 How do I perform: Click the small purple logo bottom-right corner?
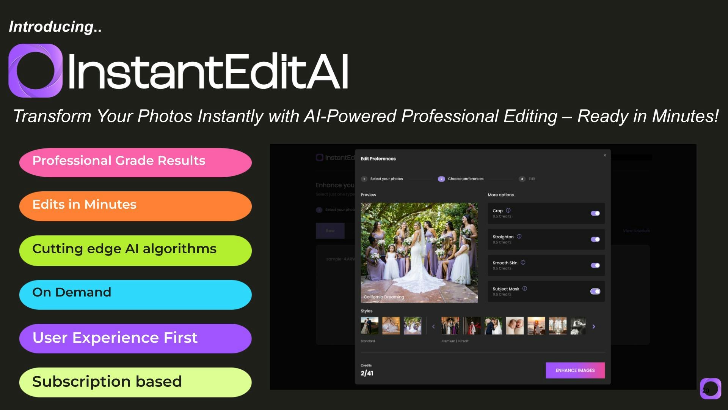tap(710, 388)
